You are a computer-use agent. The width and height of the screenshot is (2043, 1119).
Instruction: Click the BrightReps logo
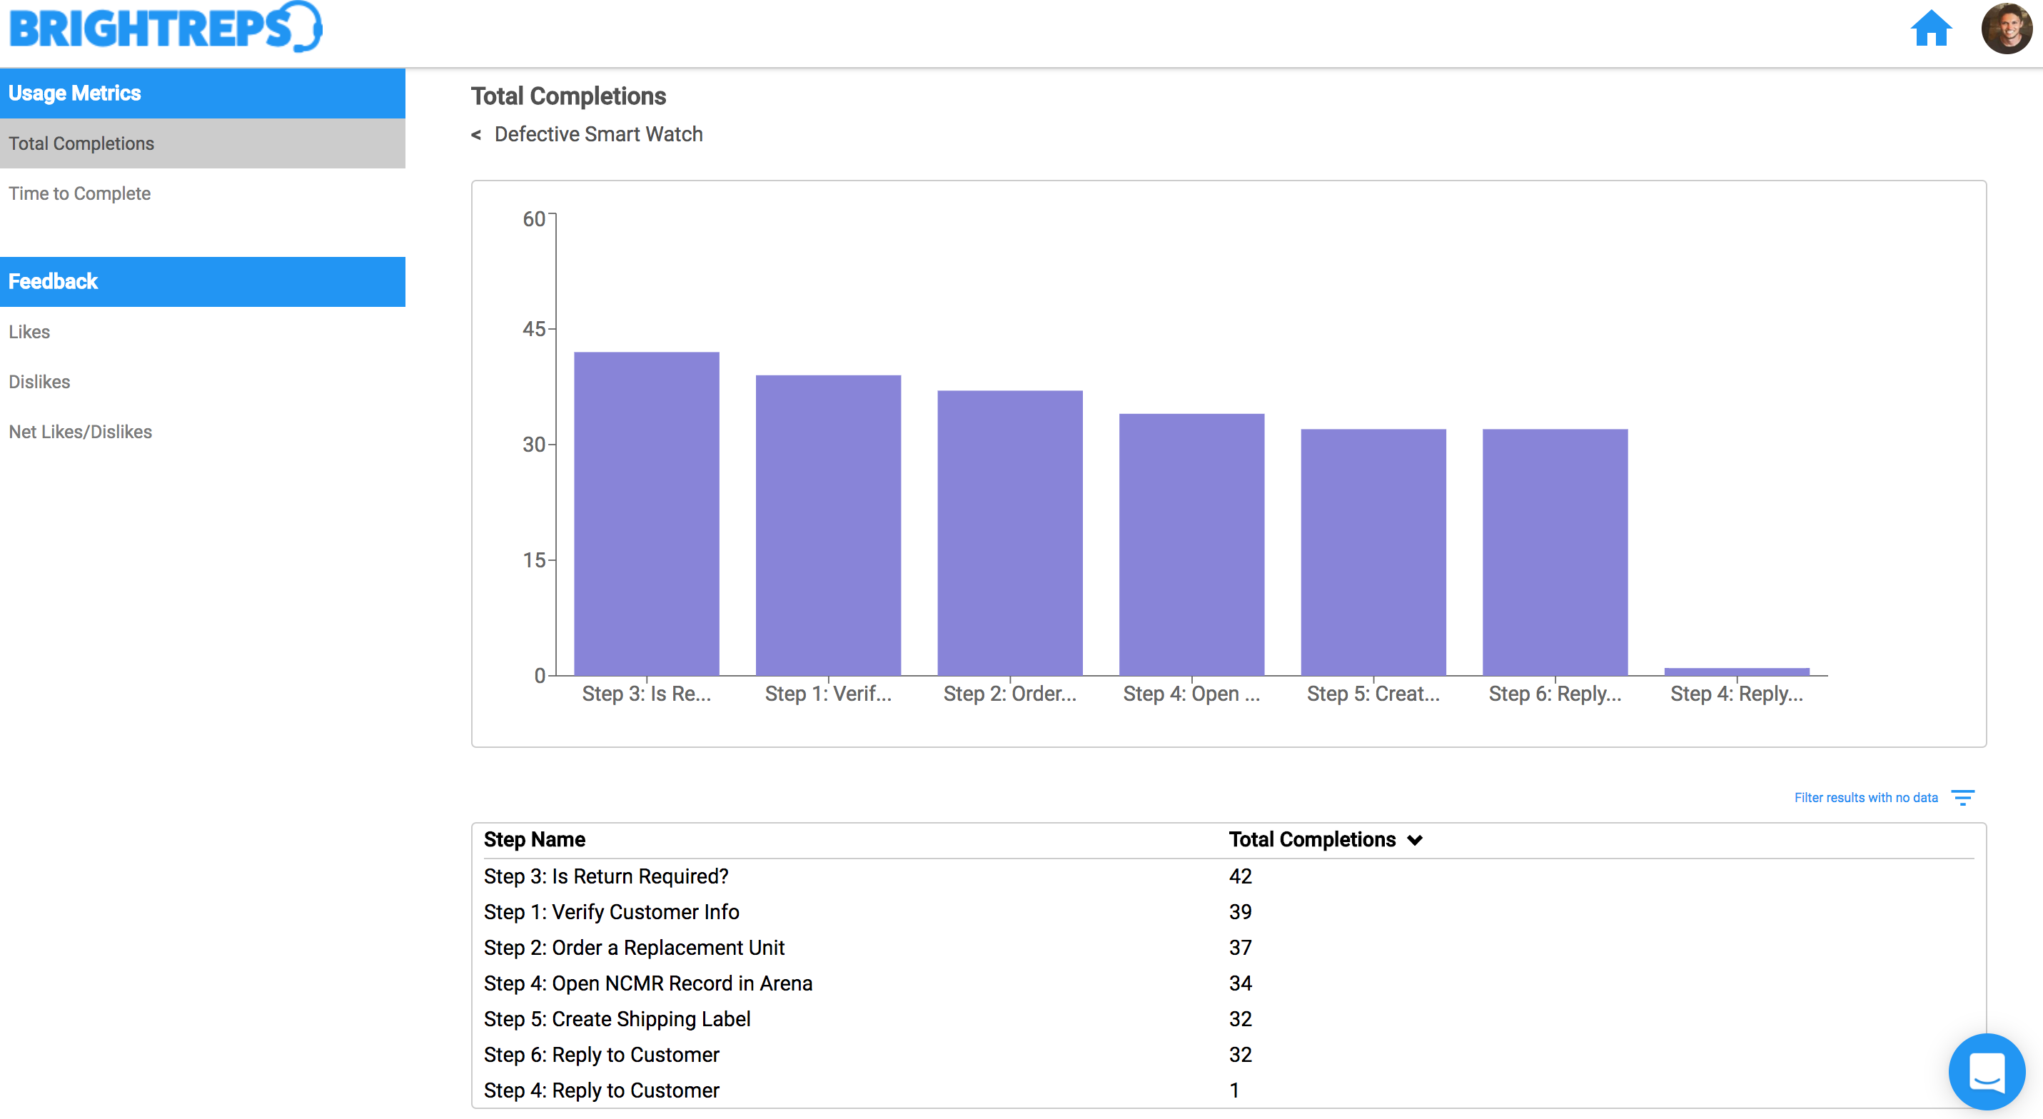pos(166,28)
